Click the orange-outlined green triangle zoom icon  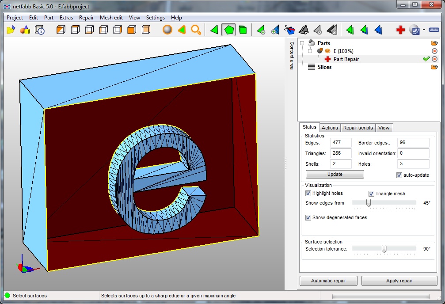tap(182, 30)
